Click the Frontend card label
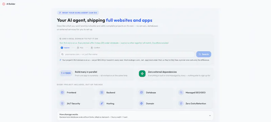The height and width of the screenshot is (122, 271). pyautogui.click(x=71, y=93)
